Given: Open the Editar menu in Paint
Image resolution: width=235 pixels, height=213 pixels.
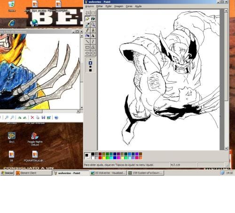Looking at the screenshot, I should pos(100,6).
